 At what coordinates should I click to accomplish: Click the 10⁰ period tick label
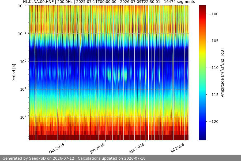pos(23,62)
